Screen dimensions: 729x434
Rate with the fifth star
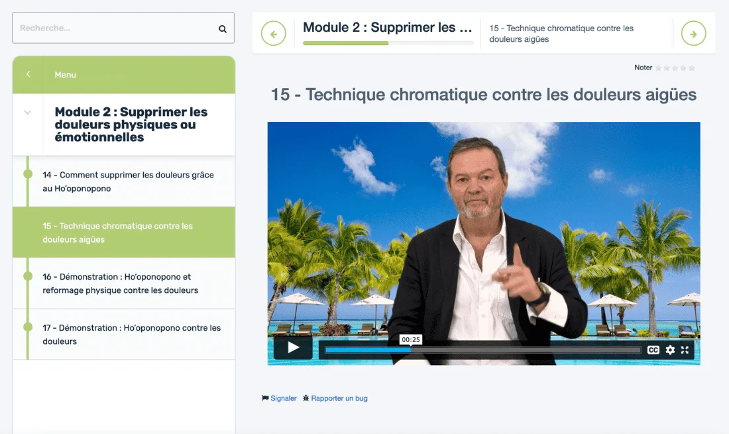(692, 68)
